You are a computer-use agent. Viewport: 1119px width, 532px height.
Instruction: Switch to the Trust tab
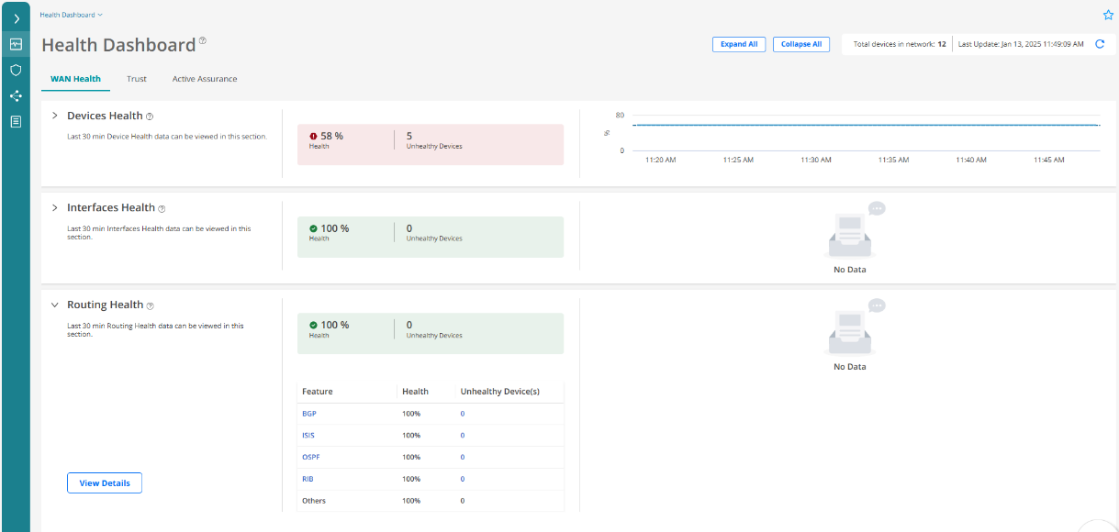[137, 79]
